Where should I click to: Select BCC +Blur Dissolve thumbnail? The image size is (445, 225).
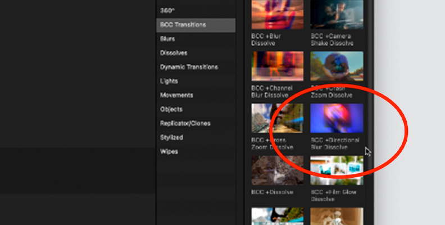[277, 15]
